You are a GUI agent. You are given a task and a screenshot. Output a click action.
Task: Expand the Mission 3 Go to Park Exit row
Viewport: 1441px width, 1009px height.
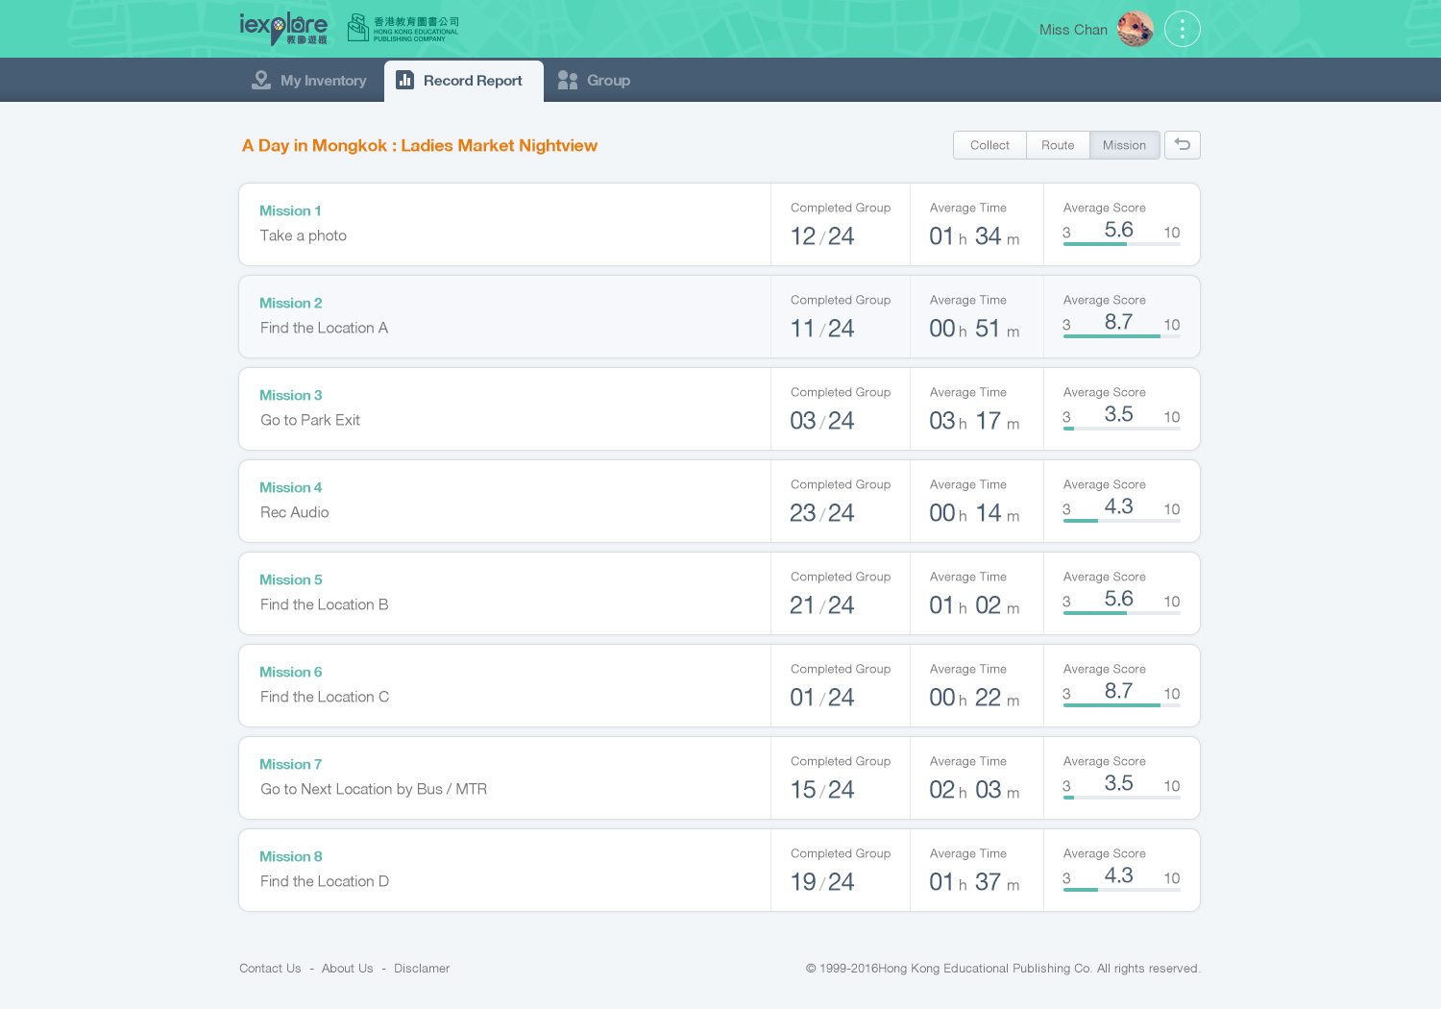tap(503, 409)
